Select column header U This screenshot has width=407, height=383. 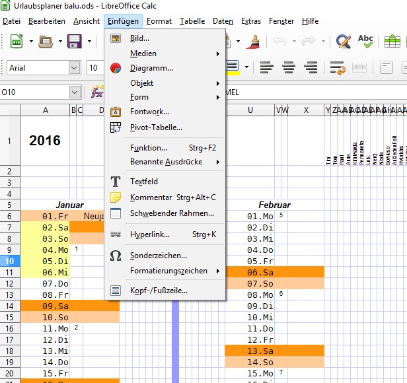coord(250,110)
